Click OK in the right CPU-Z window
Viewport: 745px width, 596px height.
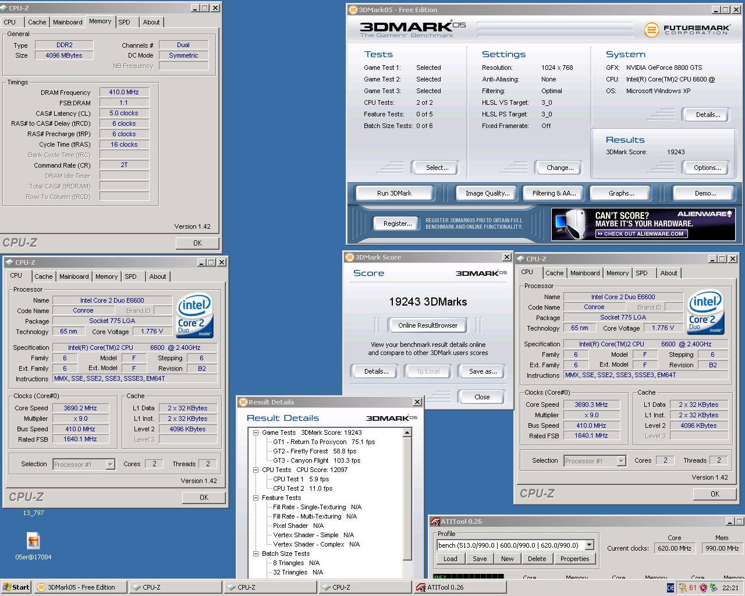click(x=715, y=494)
